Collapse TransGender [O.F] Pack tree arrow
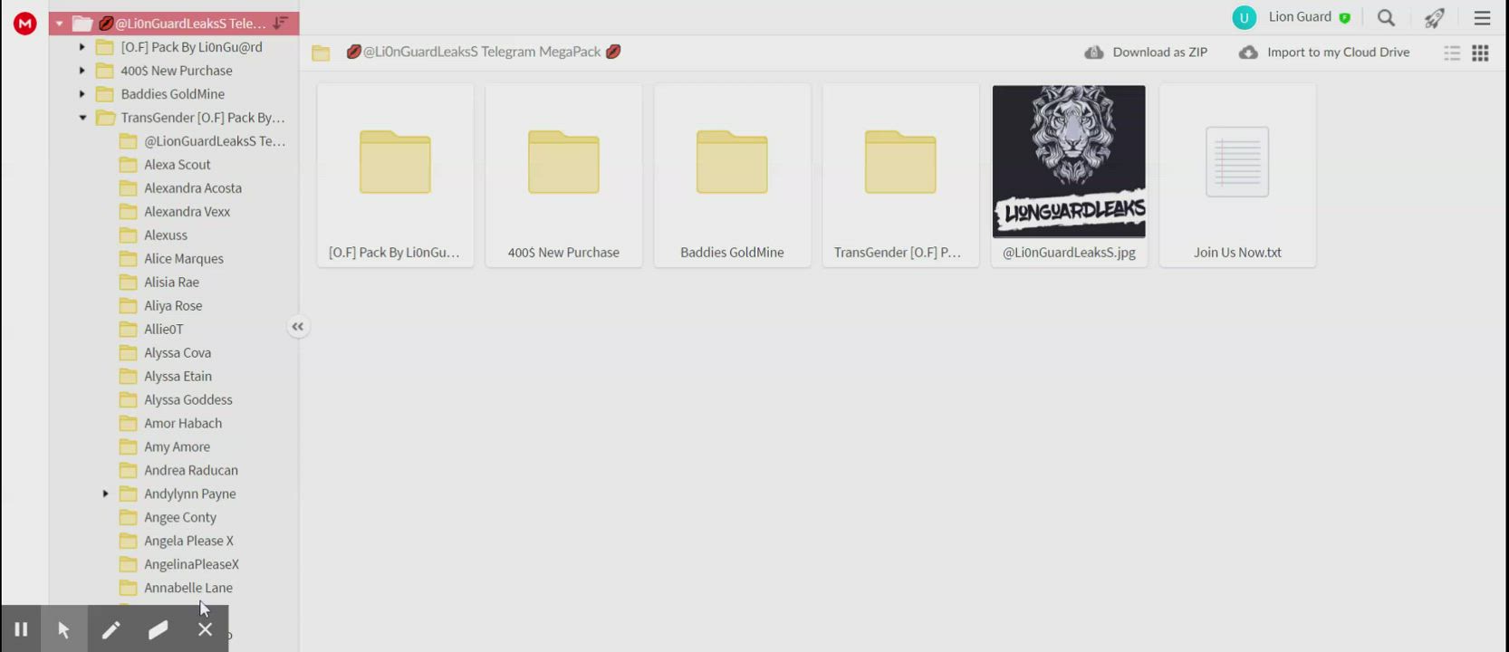The height and width of the screenshot is (652, 1509). click(82, 118)
